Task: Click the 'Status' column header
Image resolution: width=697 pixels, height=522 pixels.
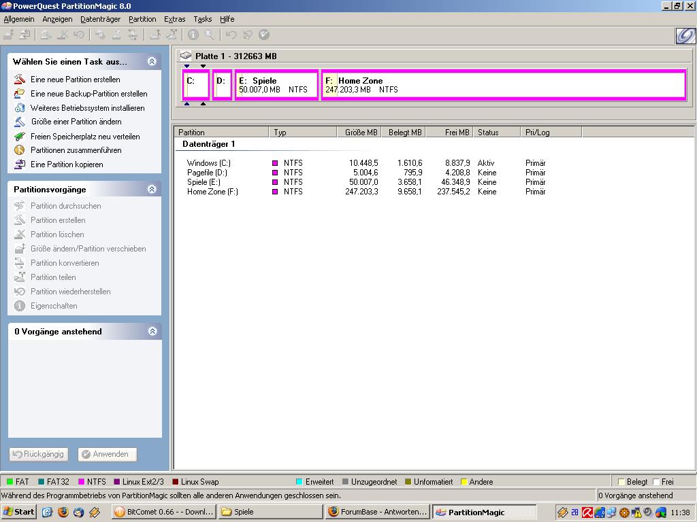Action: [x=496, y=133]
